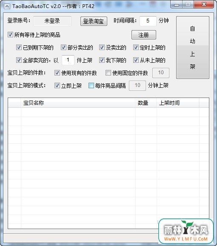Uncheck the 全部卖完的 checkbox
The height and width of the screenshot is (246, 217).
point(19,60)
